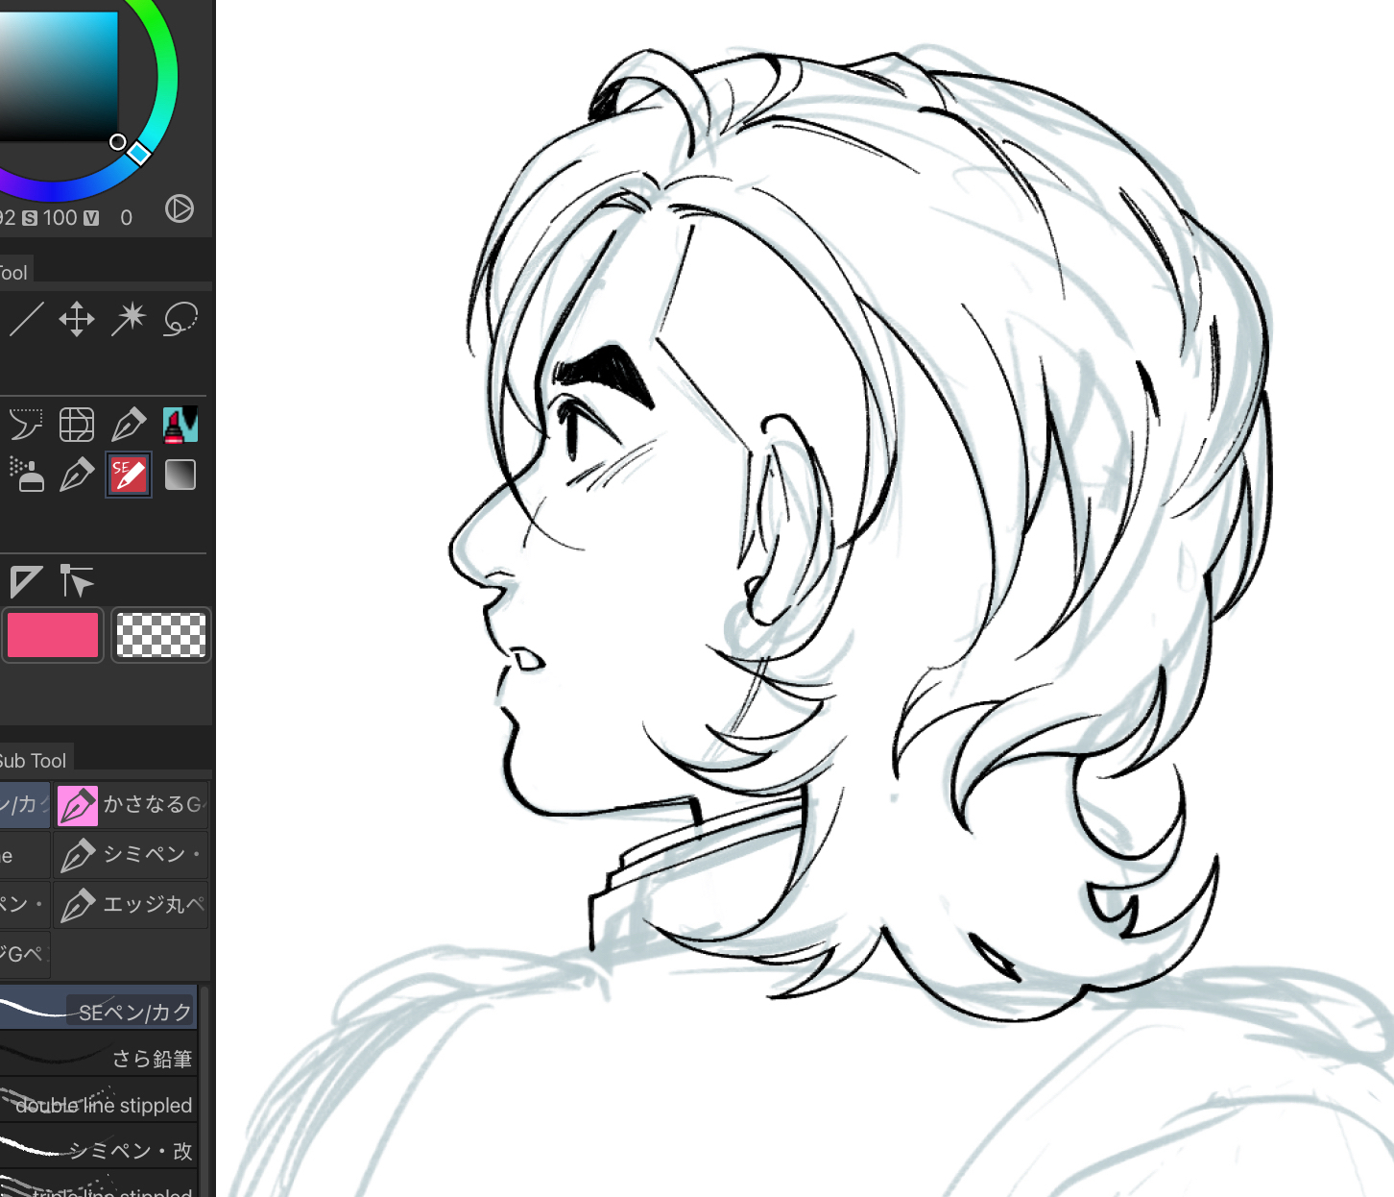Viewport: 1394px width, 1197px height.
Task: Select the balloon tail tool icon
Action: coord(26,424)
